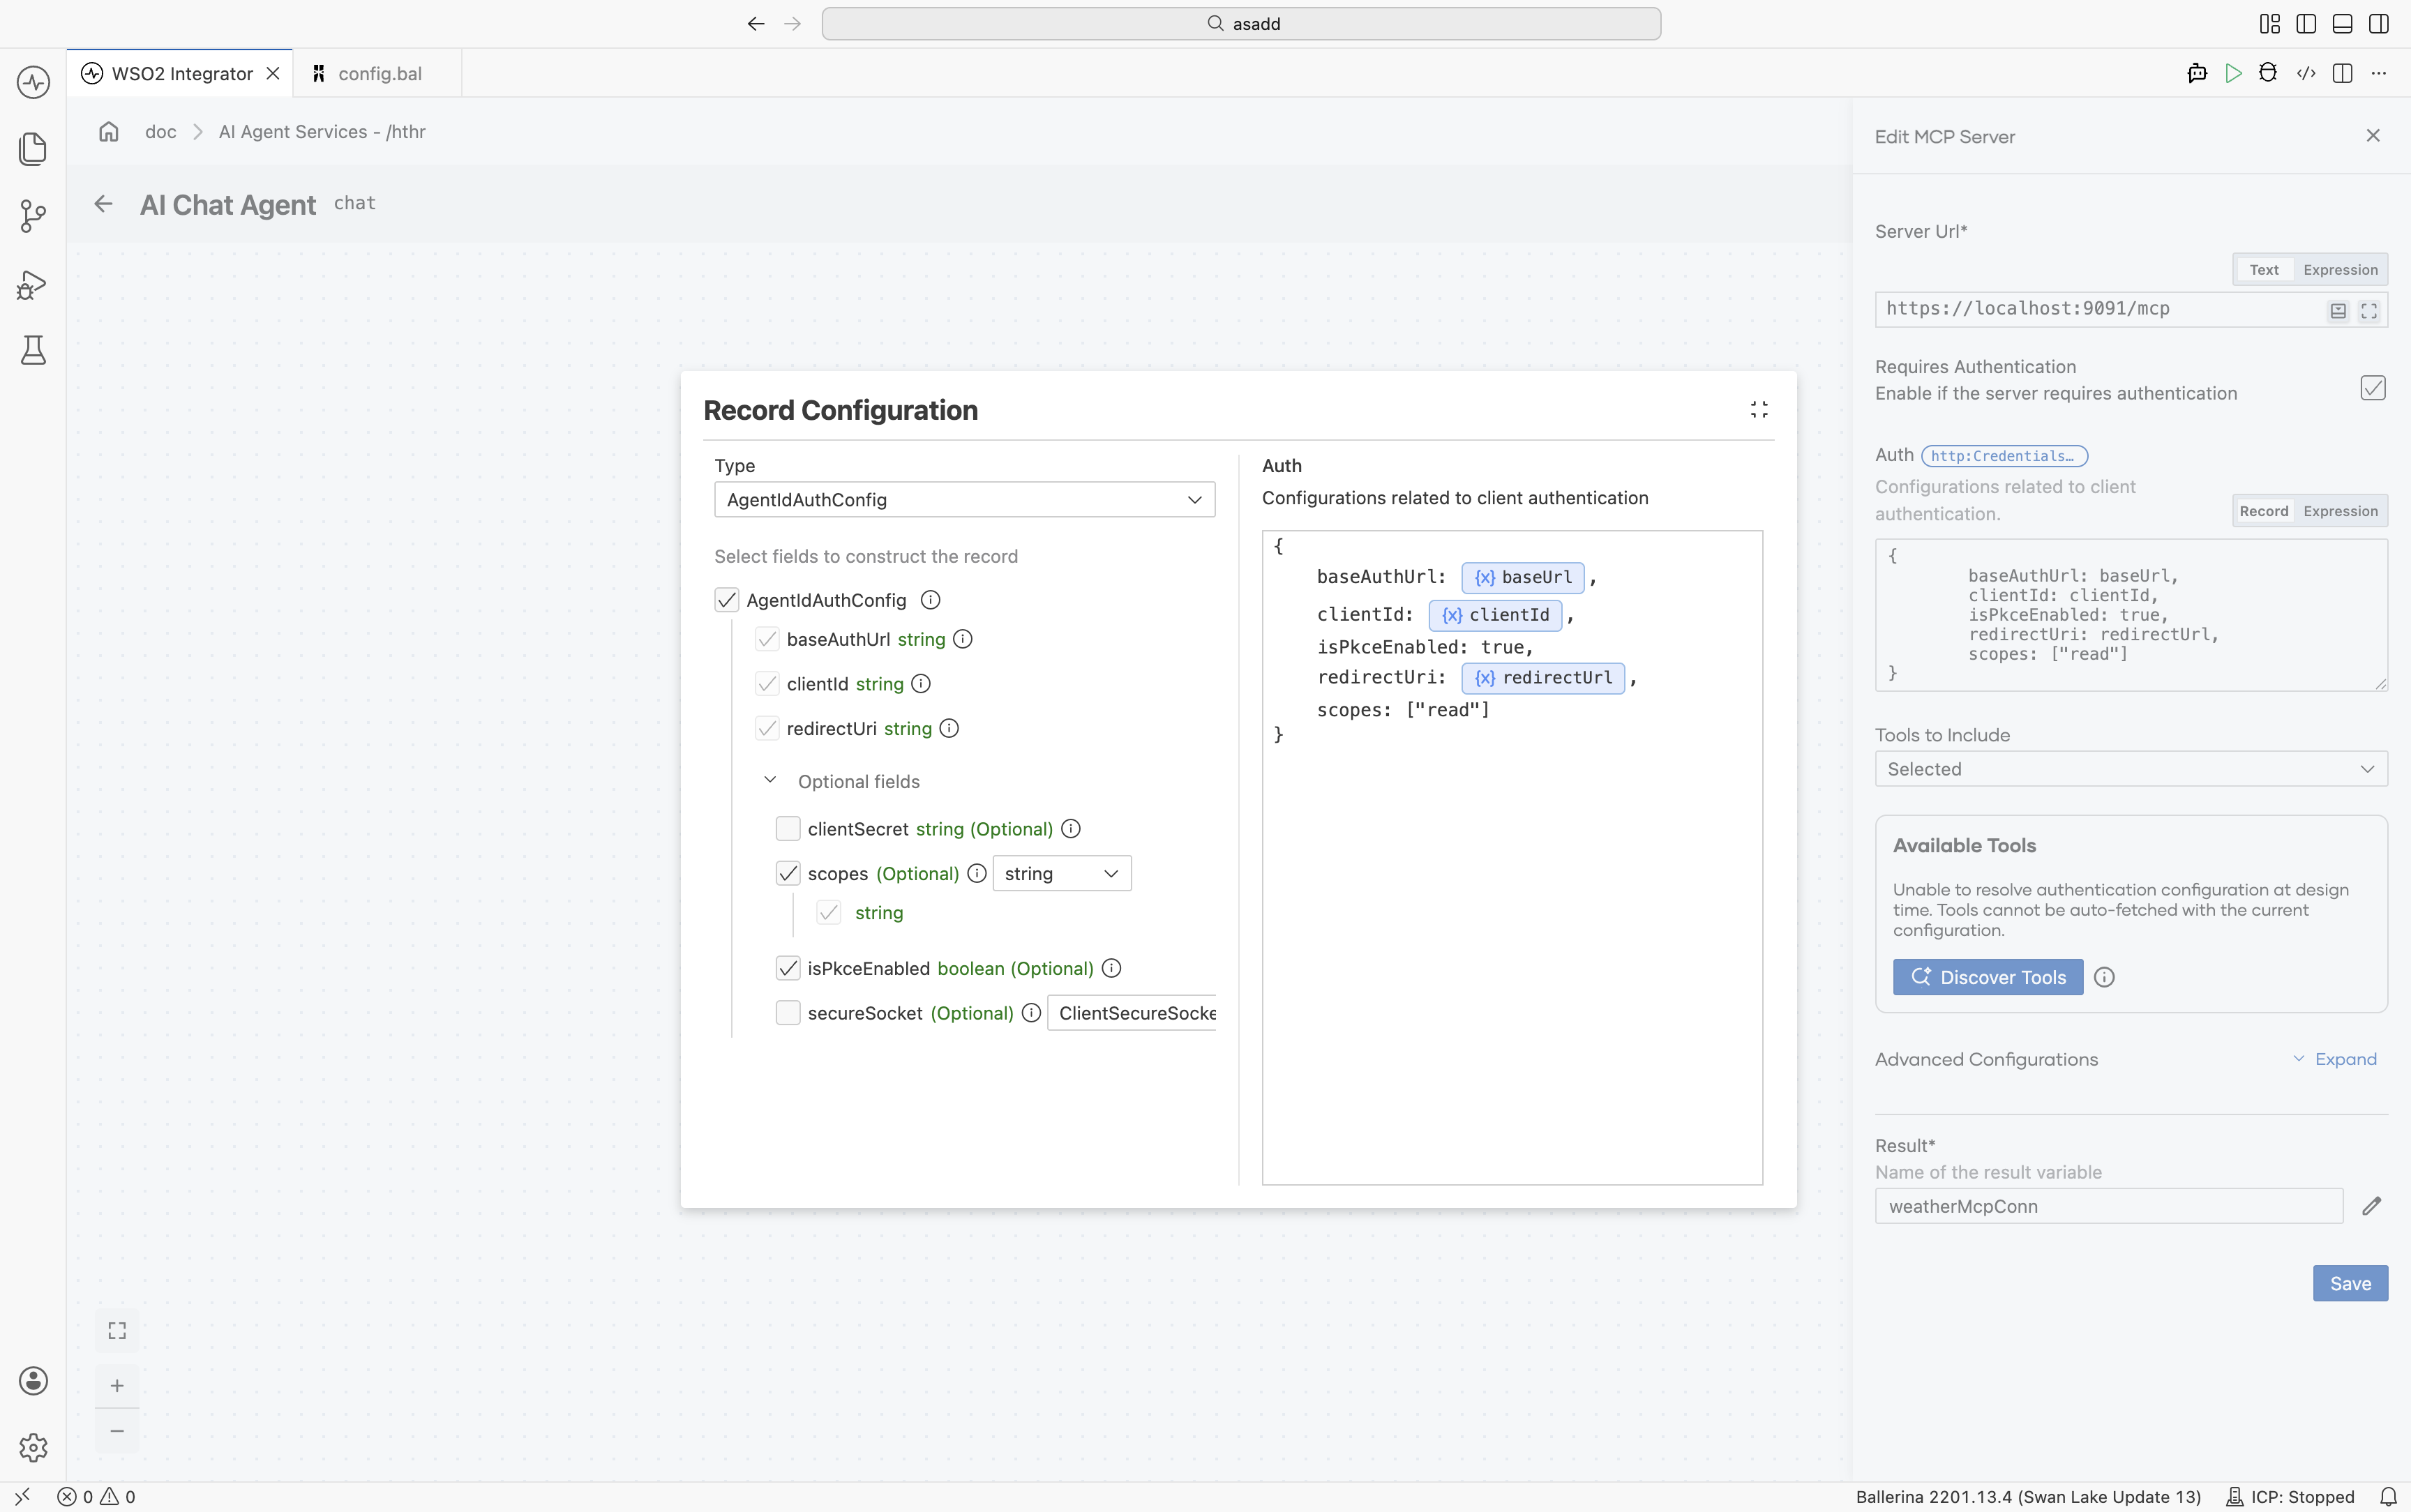
Task: Toggle the AgentIdAuthConfig root checkbox
Action: (727, 600)
